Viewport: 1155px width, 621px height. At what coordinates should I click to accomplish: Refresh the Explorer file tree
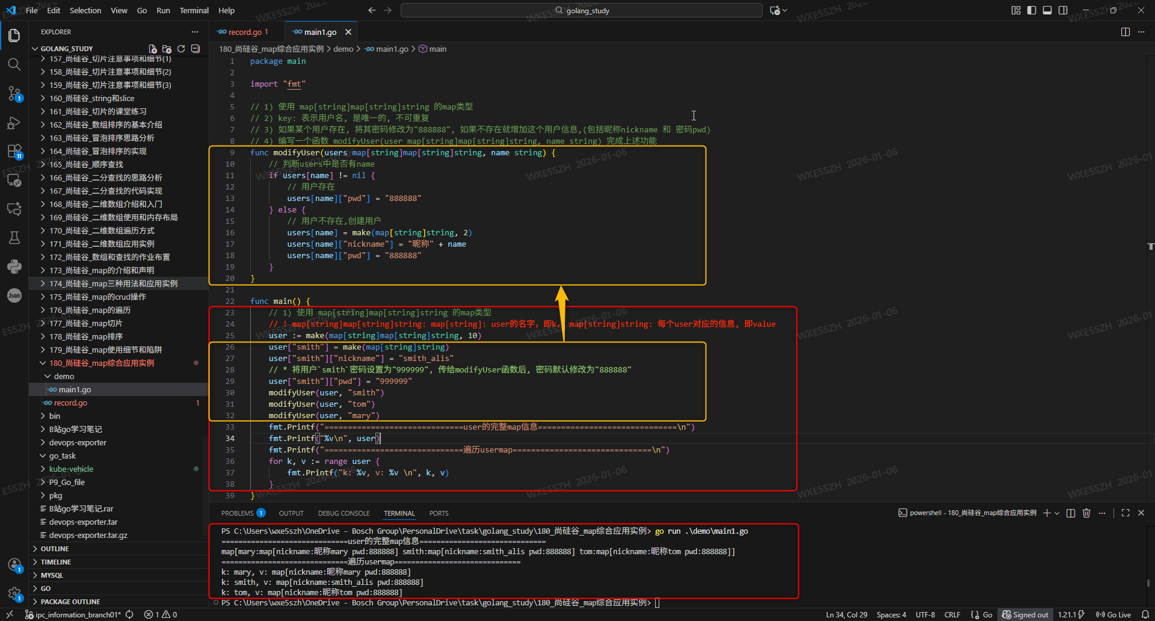point(181,49)
